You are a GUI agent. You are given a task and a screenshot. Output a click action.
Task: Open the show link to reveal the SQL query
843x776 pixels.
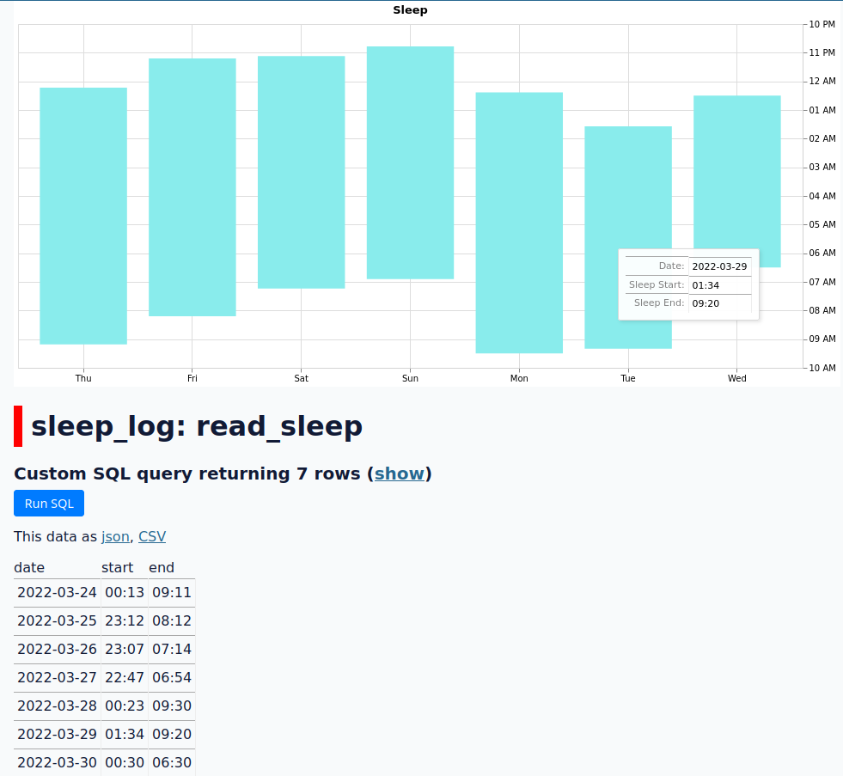[x=399, y=474]
